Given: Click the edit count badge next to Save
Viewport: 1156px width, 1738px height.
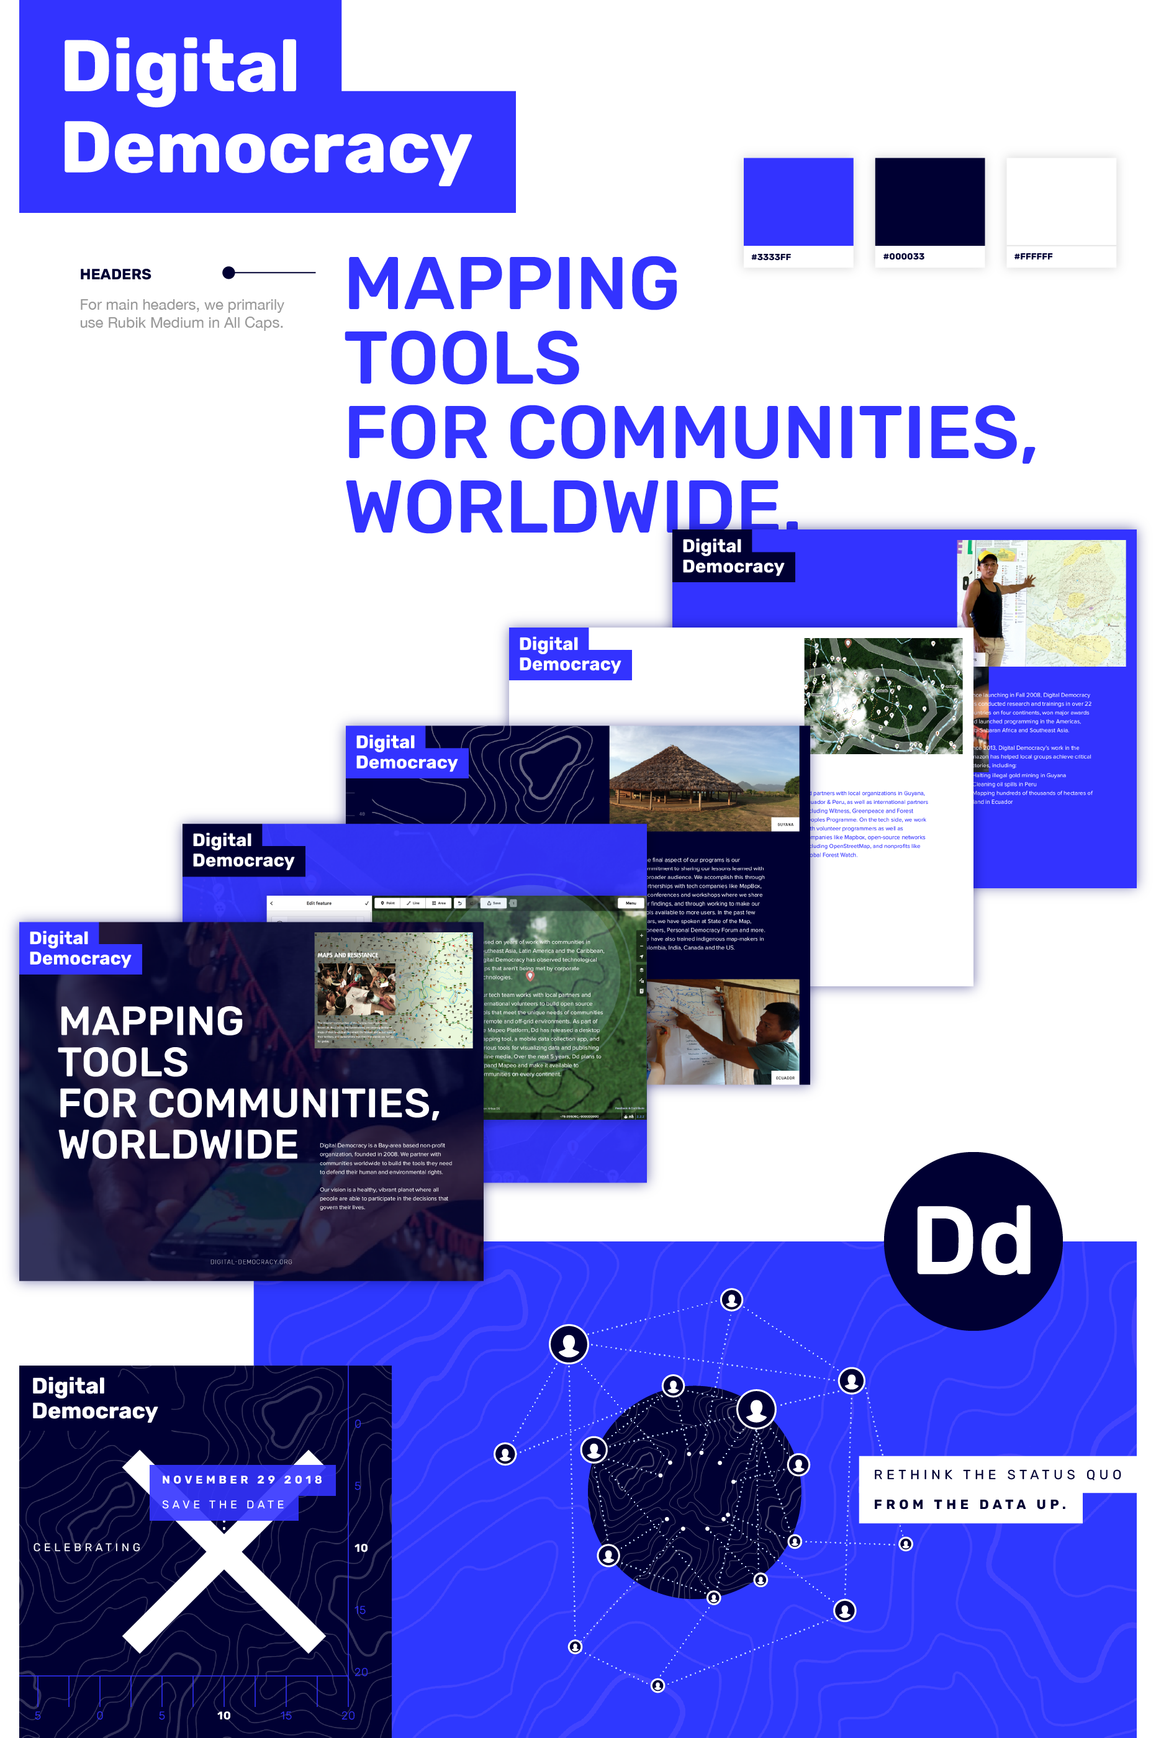Looking at the screenshot, I should pyautogui.click(x=513, y=904).
